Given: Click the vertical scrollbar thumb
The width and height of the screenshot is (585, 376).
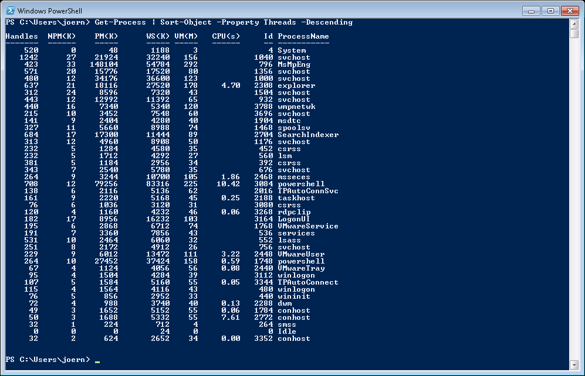Looking at the screenshot, I should click(574, 33).
